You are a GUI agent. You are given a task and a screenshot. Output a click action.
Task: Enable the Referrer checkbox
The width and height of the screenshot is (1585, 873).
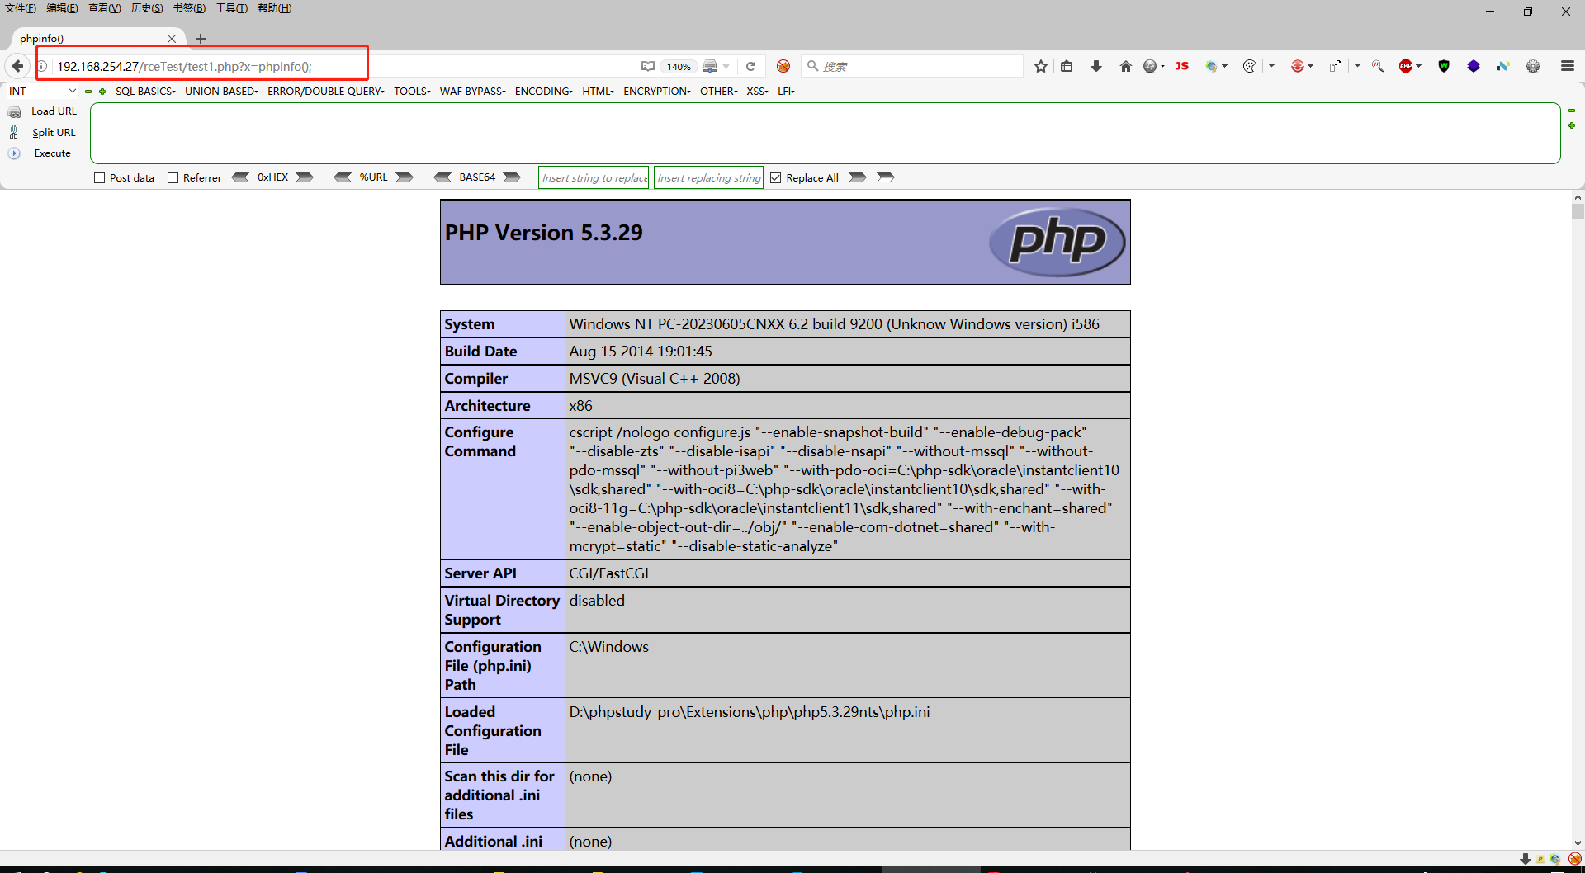click(173, 177)
